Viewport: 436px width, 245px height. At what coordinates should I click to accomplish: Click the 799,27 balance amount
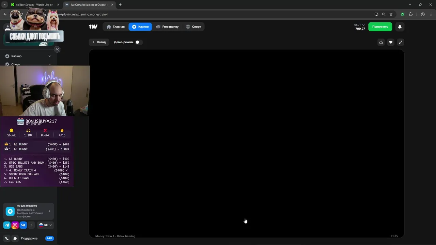click(360, 29)
